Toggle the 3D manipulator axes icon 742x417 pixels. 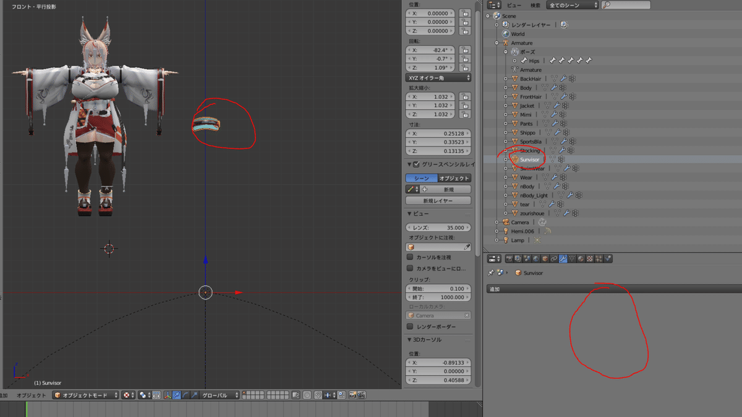pyautogui.click(x=168, y=395)
